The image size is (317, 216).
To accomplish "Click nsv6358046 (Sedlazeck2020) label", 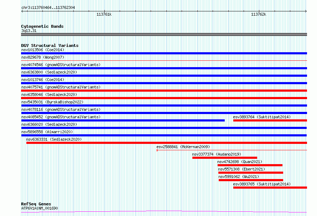I will point(49,94).
